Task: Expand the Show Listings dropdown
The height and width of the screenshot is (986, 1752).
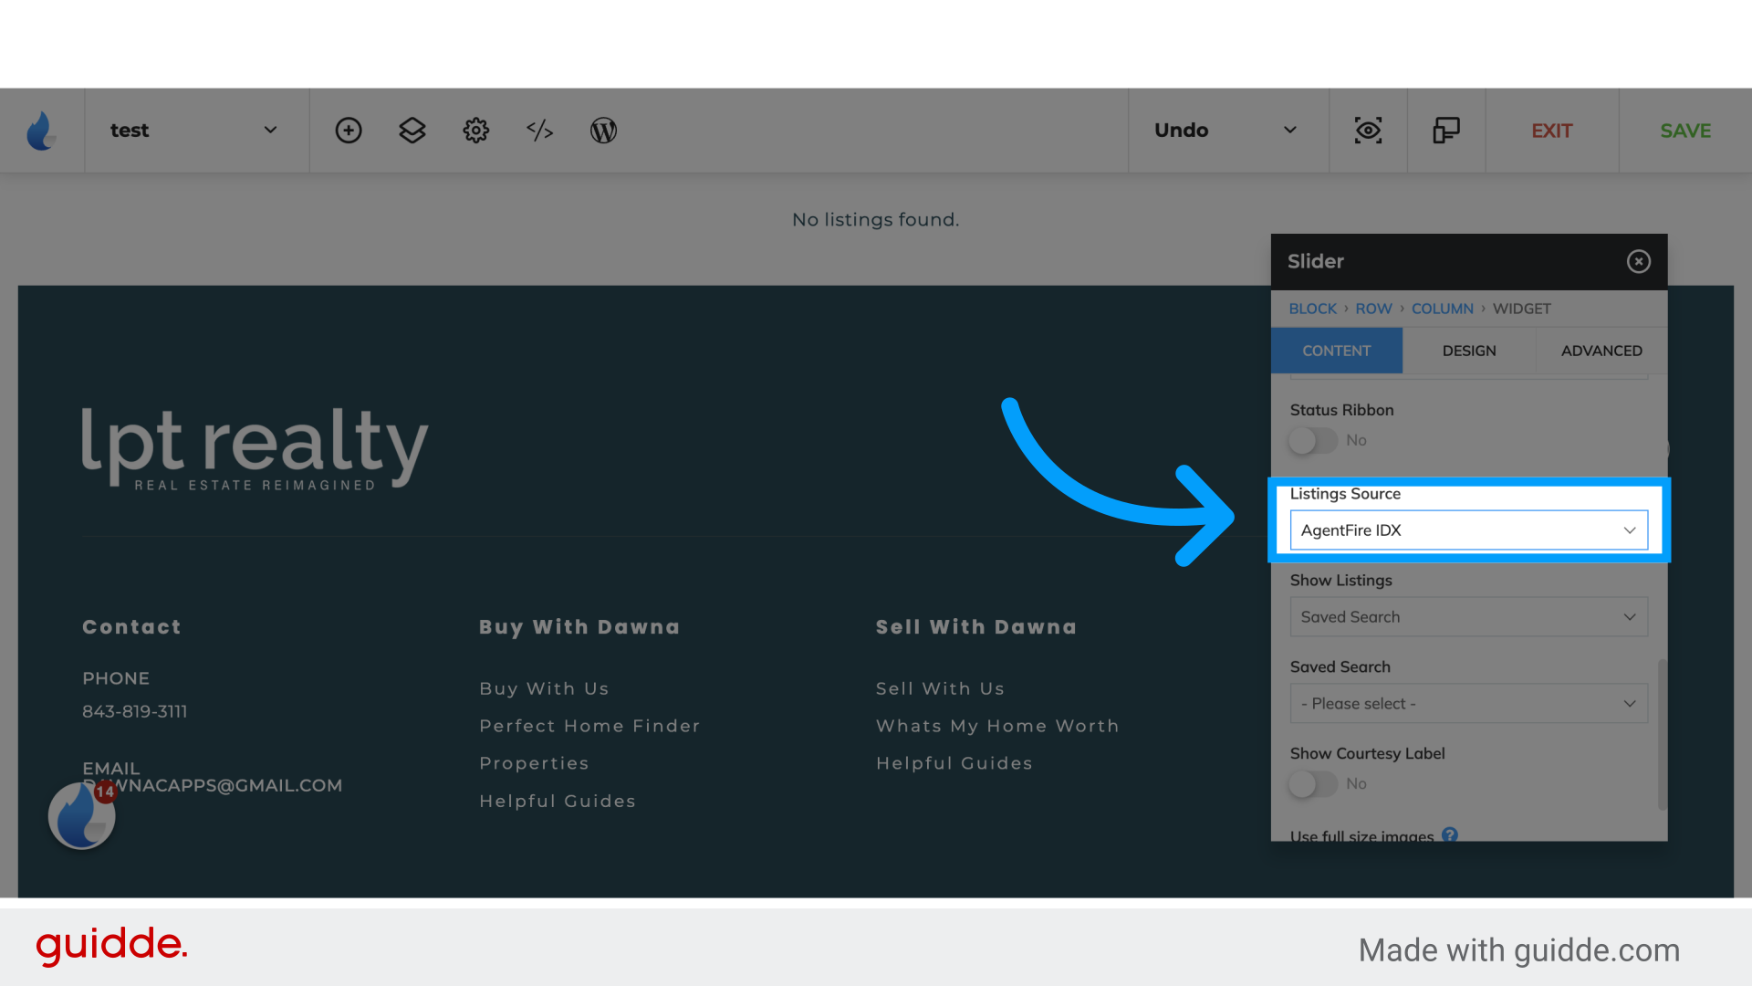Action: click(1466, 616)
